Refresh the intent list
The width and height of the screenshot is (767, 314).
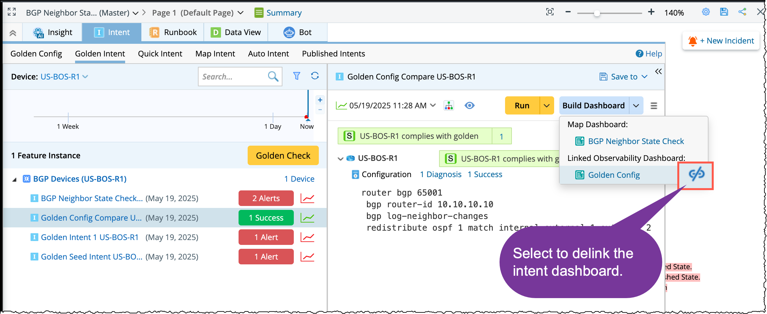[315, 76]
